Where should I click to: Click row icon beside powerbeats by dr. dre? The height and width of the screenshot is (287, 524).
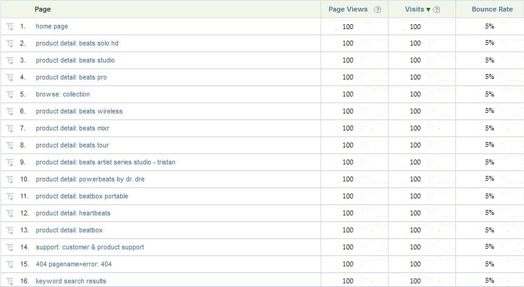tap(10, 180)
